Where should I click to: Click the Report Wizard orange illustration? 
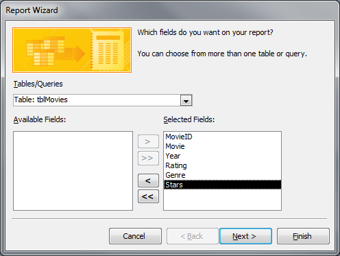(x=72, y=50)
